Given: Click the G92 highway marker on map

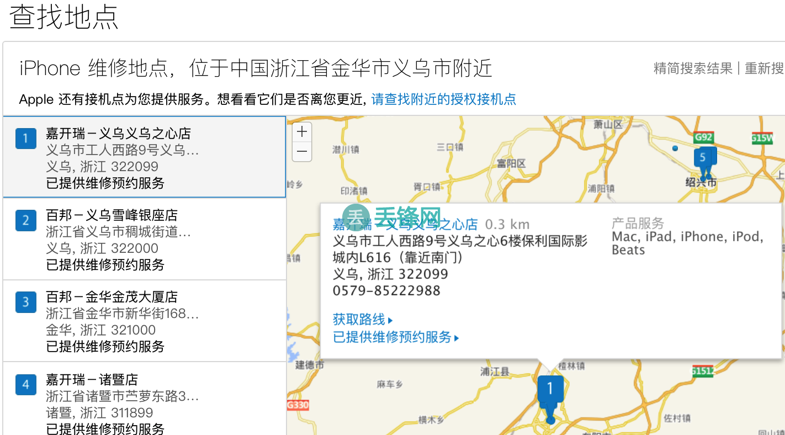Looking at the screenshot, I should tap(703, 137).
